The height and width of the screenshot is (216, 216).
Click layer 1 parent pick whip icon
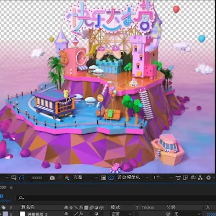[168, 214]
